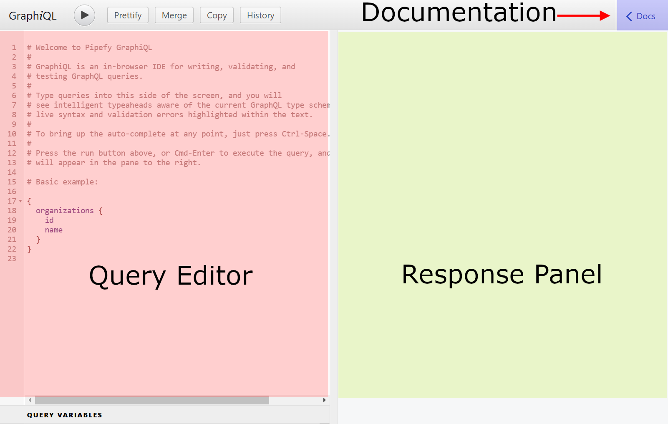Click the GraphiQL title logo

[x=33, y=16]
